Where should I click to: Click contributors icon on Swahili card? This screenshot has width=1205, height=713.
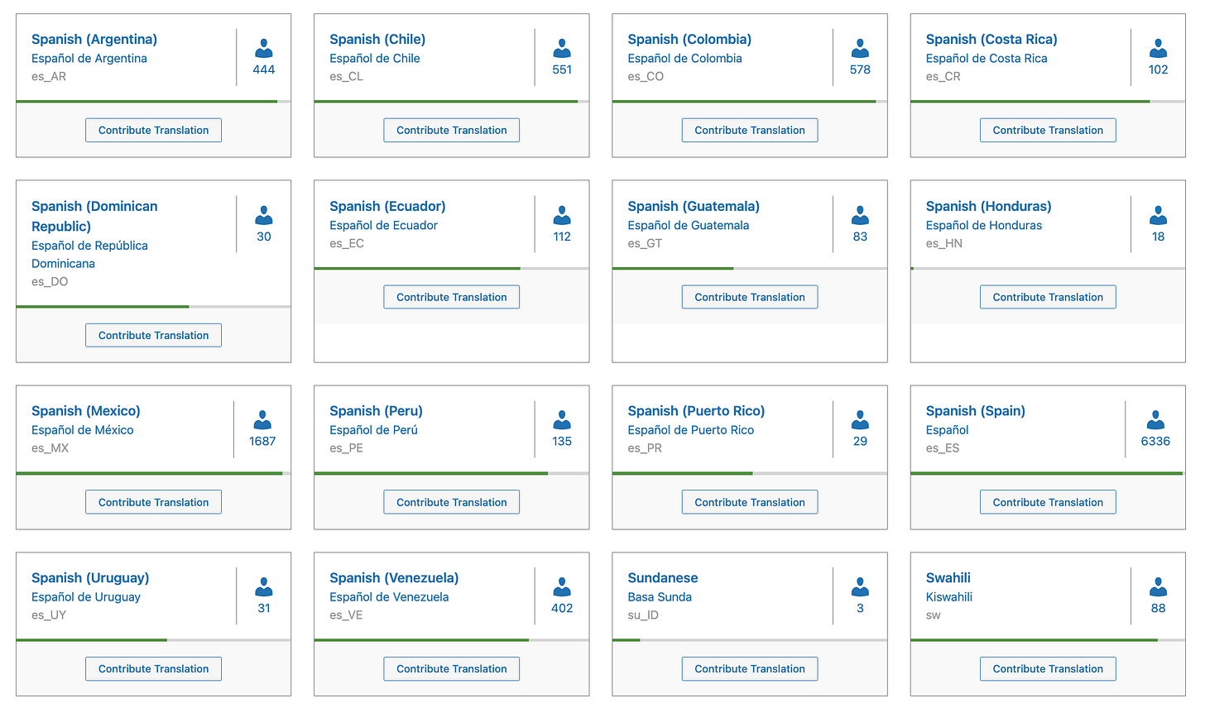pyautogui.click(x=1158, y=586)
